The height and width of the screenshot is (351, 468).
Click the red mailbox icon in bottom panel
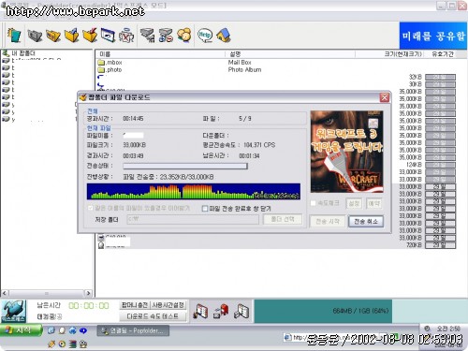coord(221,311)
